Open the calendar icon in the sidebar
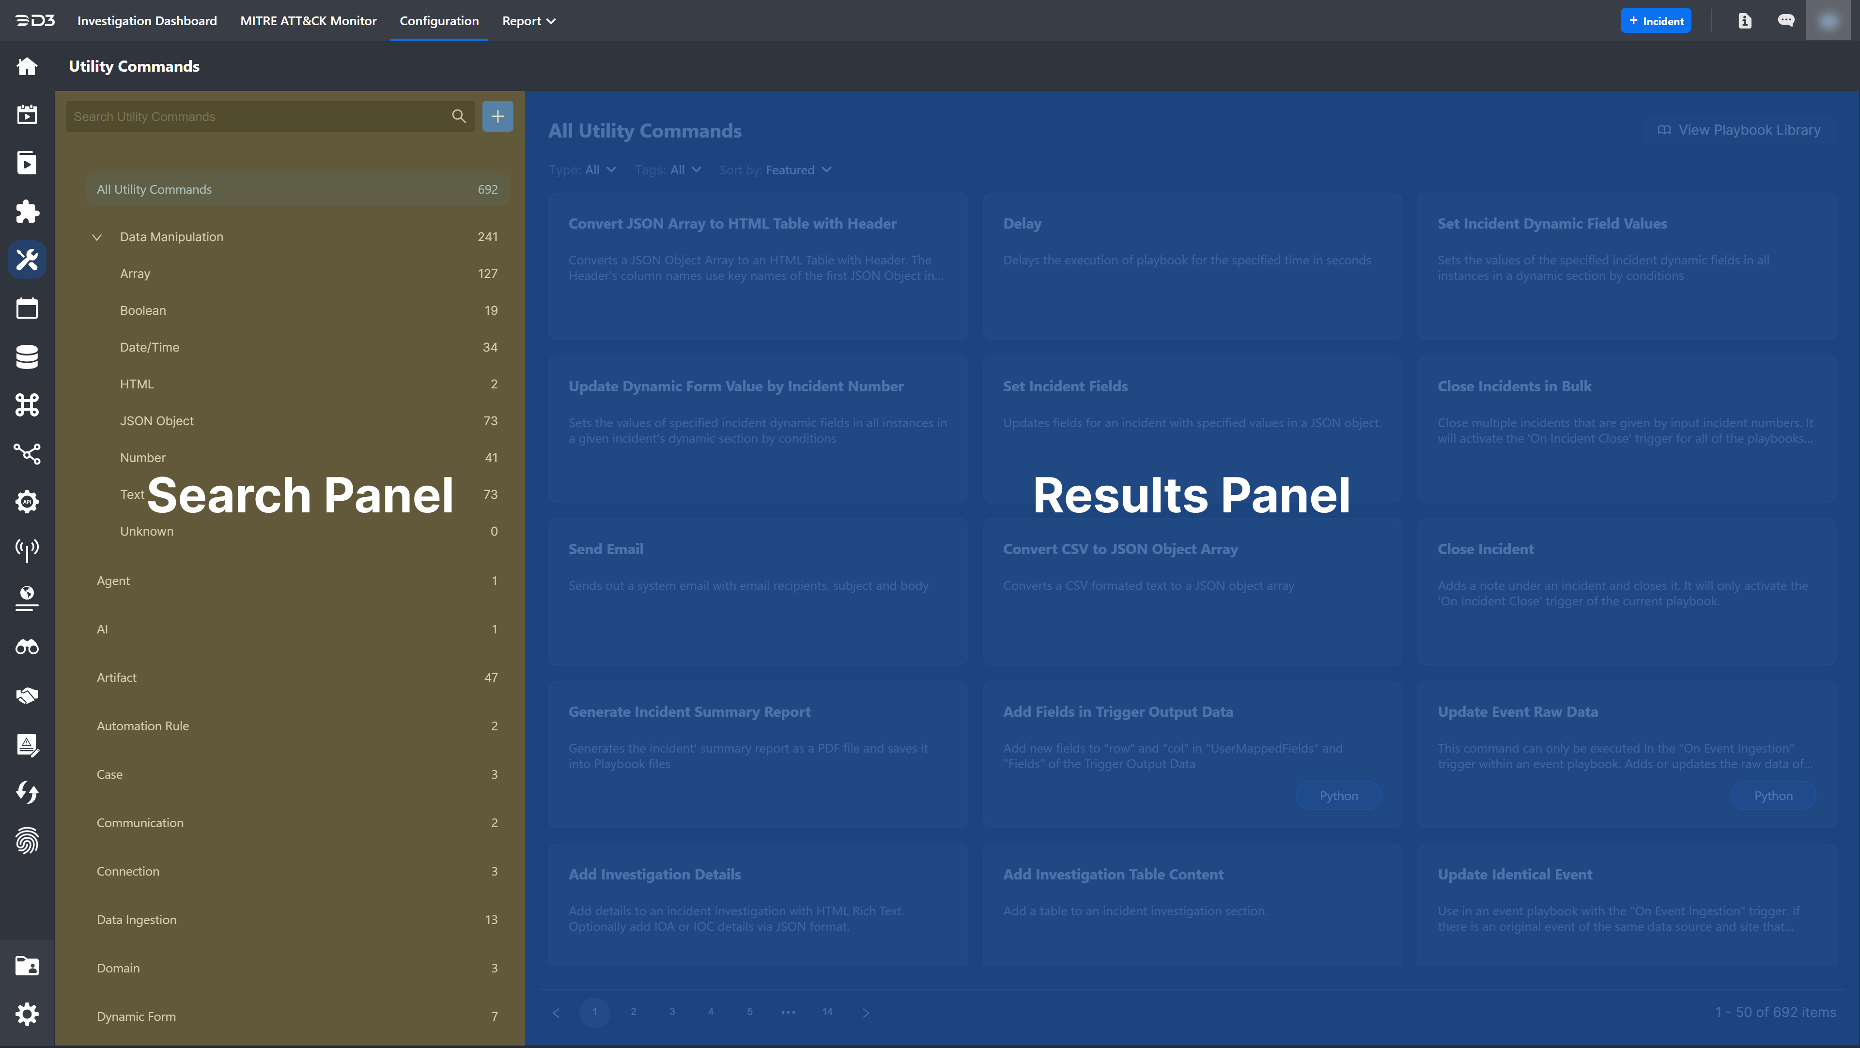This screenshot has width=1860, height=1048. coord(27,308)
